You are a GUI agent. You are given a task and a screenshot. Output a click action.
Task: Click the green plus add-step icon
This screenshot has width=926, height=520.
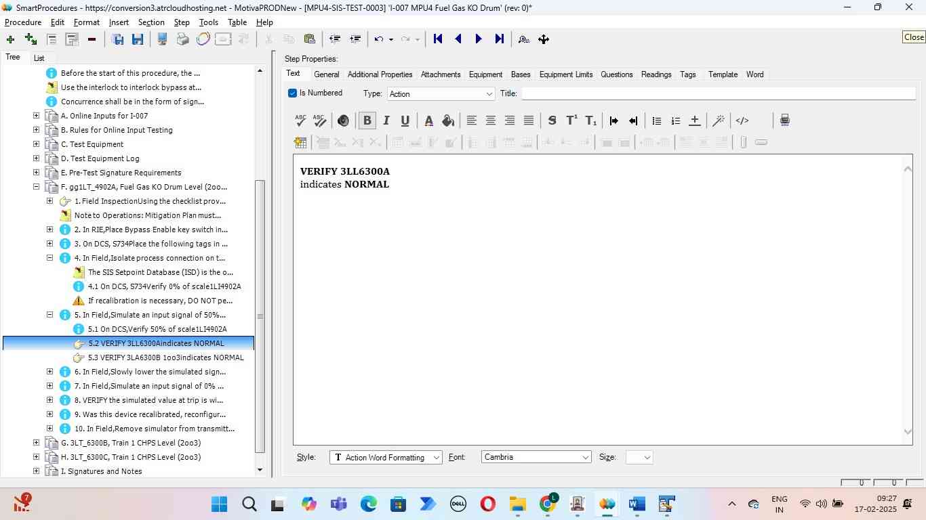[x=10, y=39]
